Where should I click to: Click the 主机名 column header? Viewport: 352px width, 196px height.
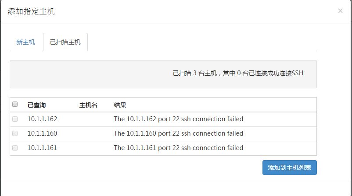[x=88, y=105]
